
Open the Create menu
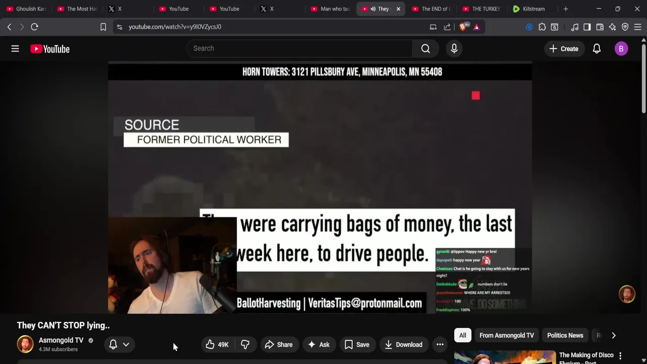[564, 49]
